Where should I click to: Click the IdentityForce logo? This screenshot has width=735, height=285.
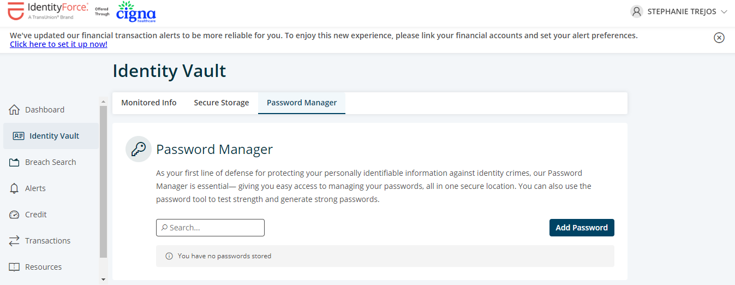[x=48, y=11]
